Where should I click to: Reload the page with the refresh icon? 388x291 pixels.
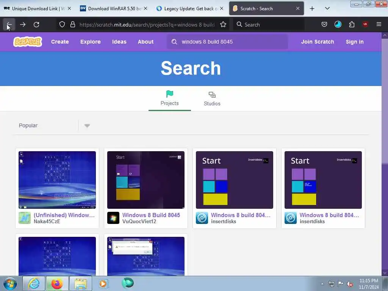36,25
